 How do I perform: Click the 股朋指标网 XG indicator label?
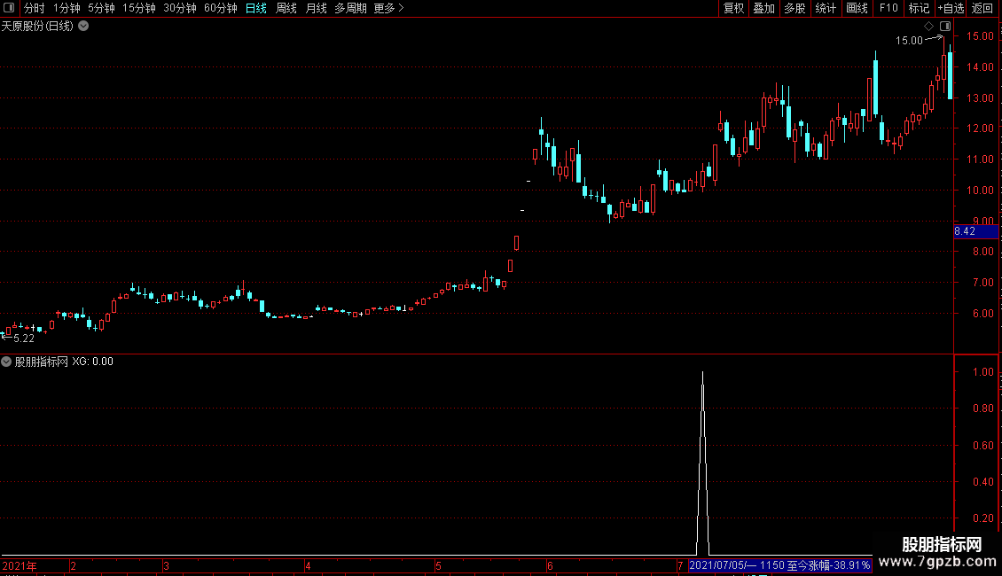click(x=64, y=362)
